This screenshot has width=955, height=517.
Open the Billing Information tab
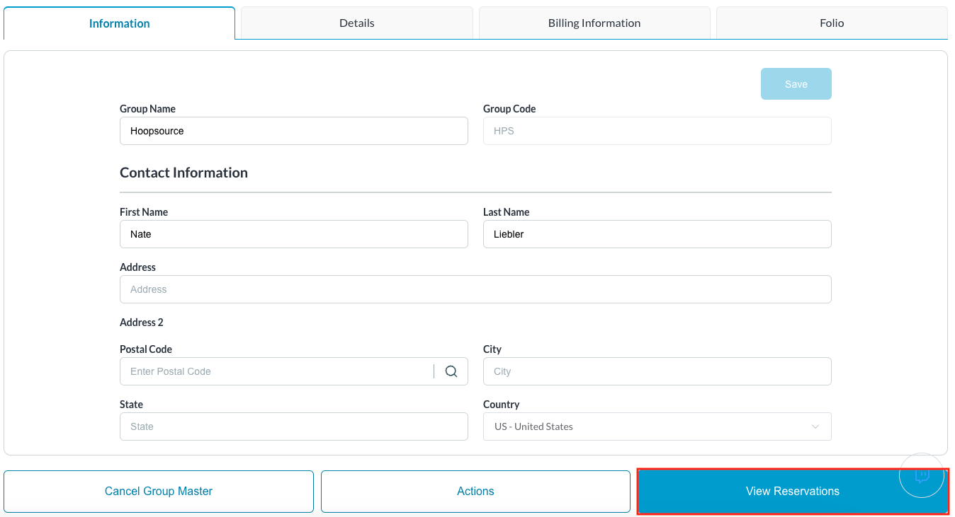(594, 23)
